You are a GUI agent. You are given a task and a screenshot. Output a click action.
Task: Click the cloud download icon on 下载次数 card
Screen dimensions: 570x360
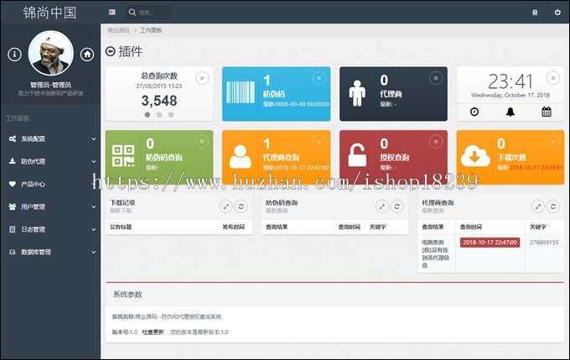pos(475,156)
